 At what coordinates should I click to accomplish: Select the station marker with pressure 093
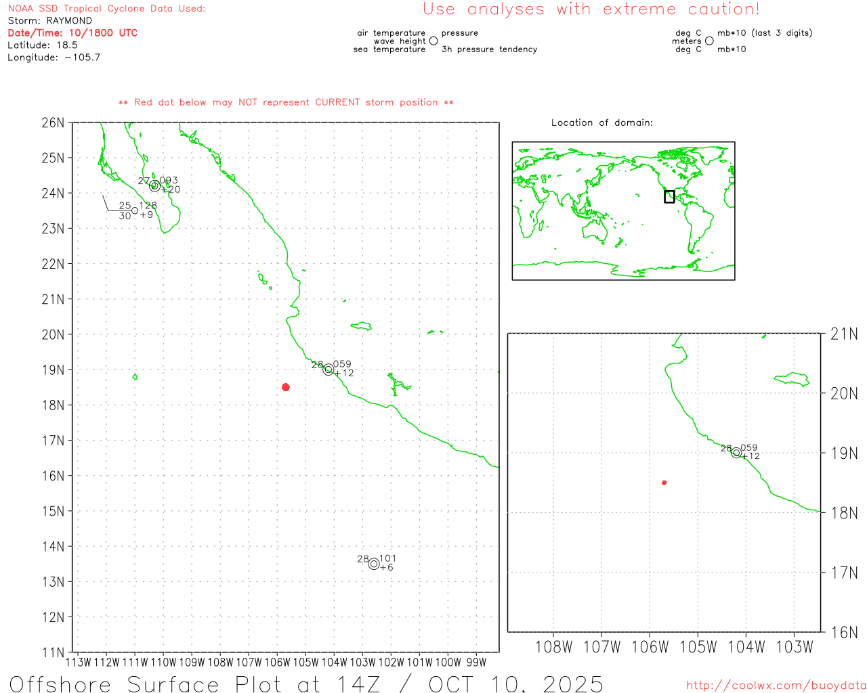coord(155,186)
